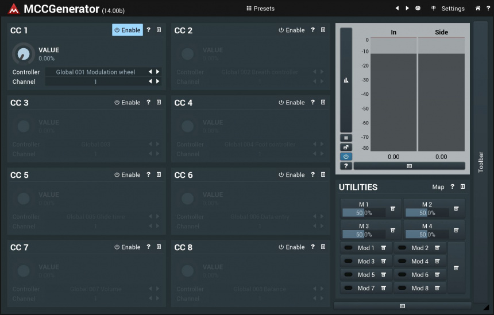Go to previous preset arrow
The width and height of the screenshot is (494, 315).
click(x=397, y=8)
